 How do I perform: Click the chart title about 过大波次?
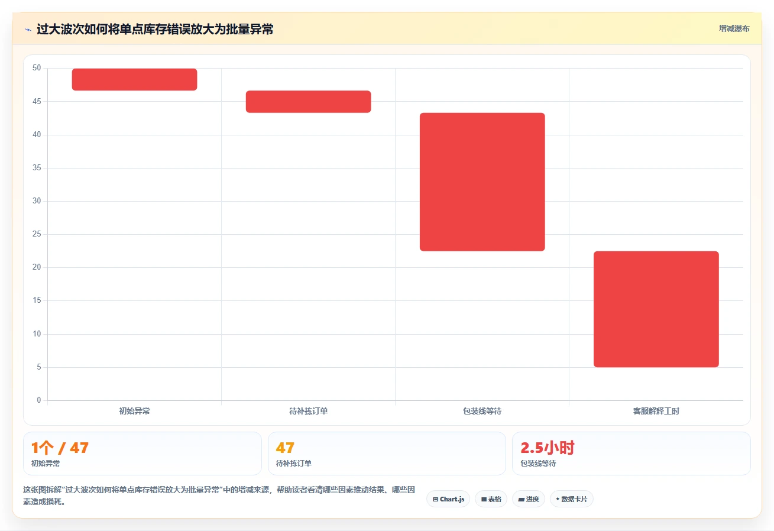[x=155, y=29]
